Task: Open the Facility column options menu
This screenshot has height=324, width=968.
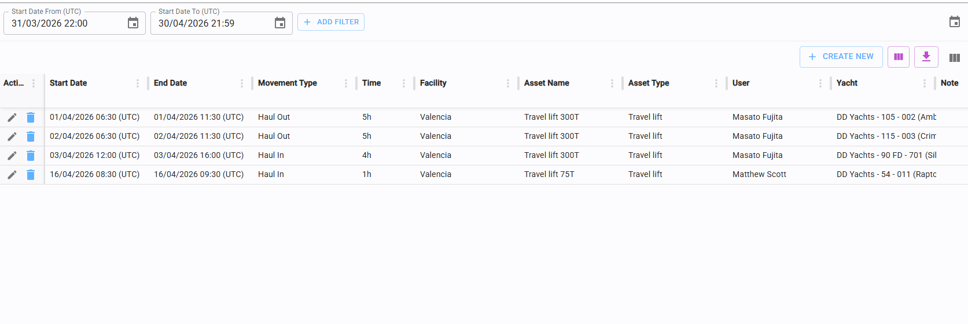Action: tap(508, 83)
